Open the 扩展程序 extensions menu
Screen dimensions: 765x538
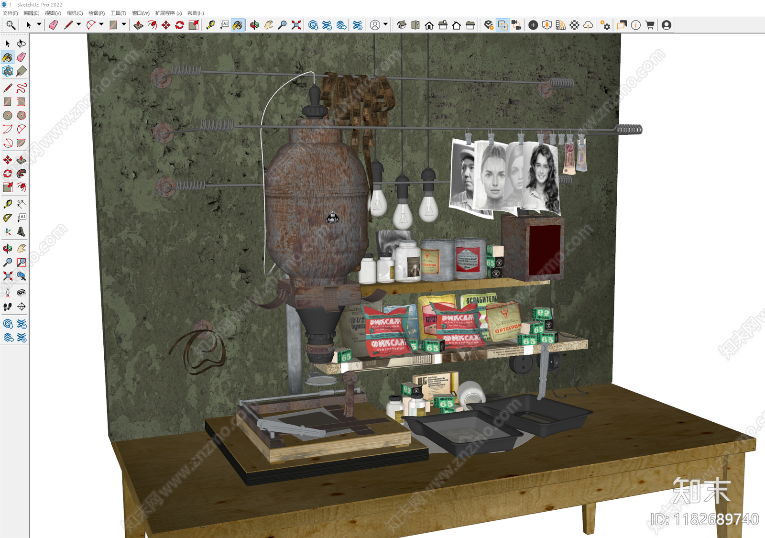(x=168, y=13)
